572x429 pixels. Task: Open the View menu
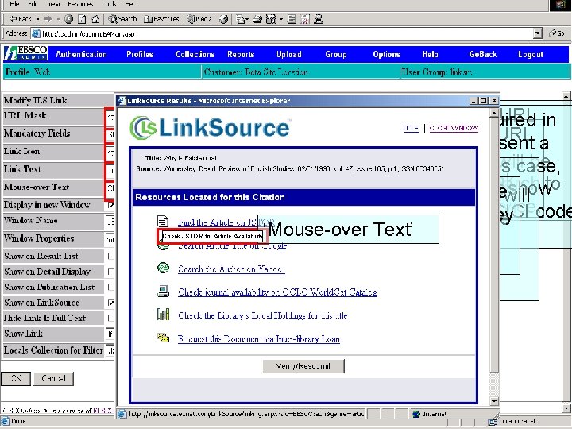click(x=54, y=4)
